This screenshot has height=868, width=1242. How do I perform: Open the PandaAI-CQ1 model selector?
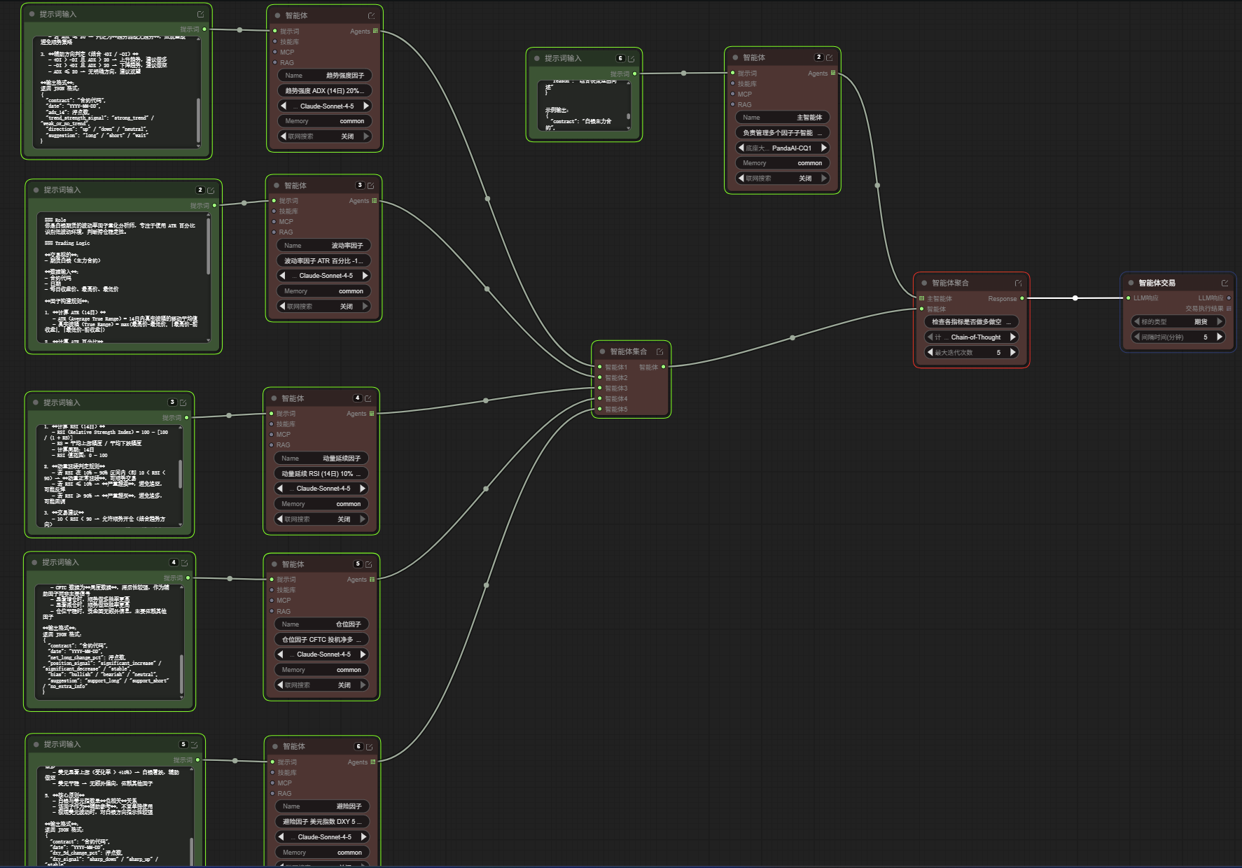tap(782, 148)
